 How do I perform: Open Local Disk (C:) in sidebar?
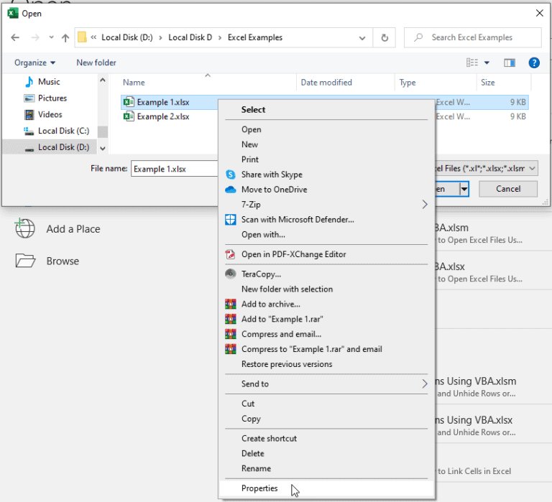[63, 131]
